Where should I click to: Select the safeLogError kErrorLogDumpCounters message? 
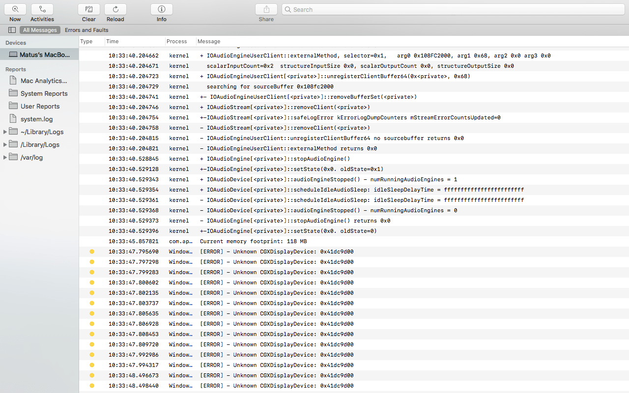click(350, 117)
